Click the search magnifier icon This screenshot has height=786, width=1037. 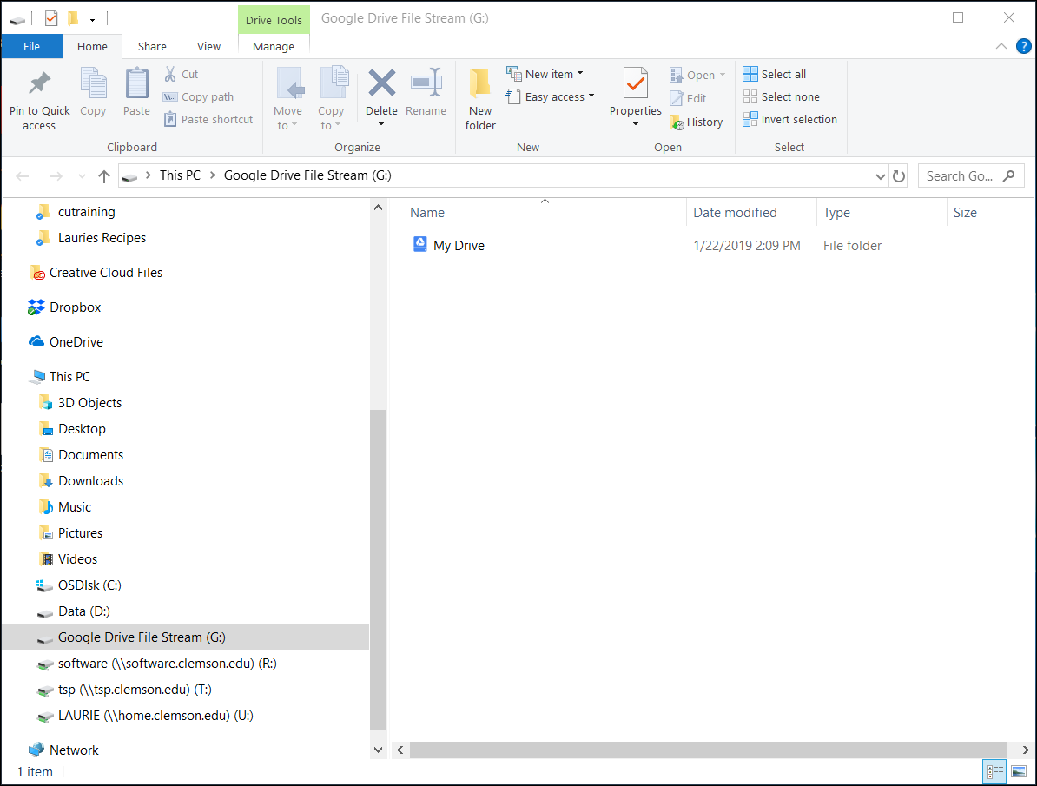1008,176
